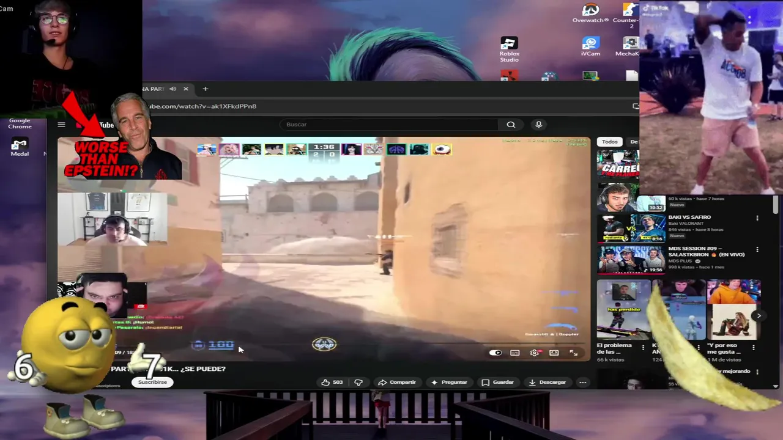Open the 10:52 duration video thumbnail
This screenshot has height=440, width=783.
pyautogui.click(x=631, y=197)
